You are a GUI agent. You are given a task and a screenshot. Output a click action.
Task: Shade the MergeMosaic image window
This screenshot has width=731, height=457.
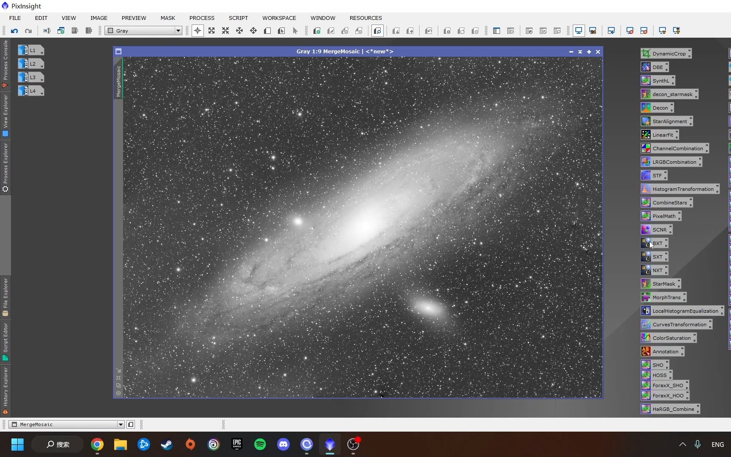tap(580, 52)
